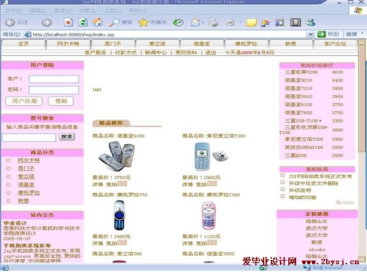Click the 客户 username input field
The width and height of the screenshot is (367, 272).
(x=54, y=79)
